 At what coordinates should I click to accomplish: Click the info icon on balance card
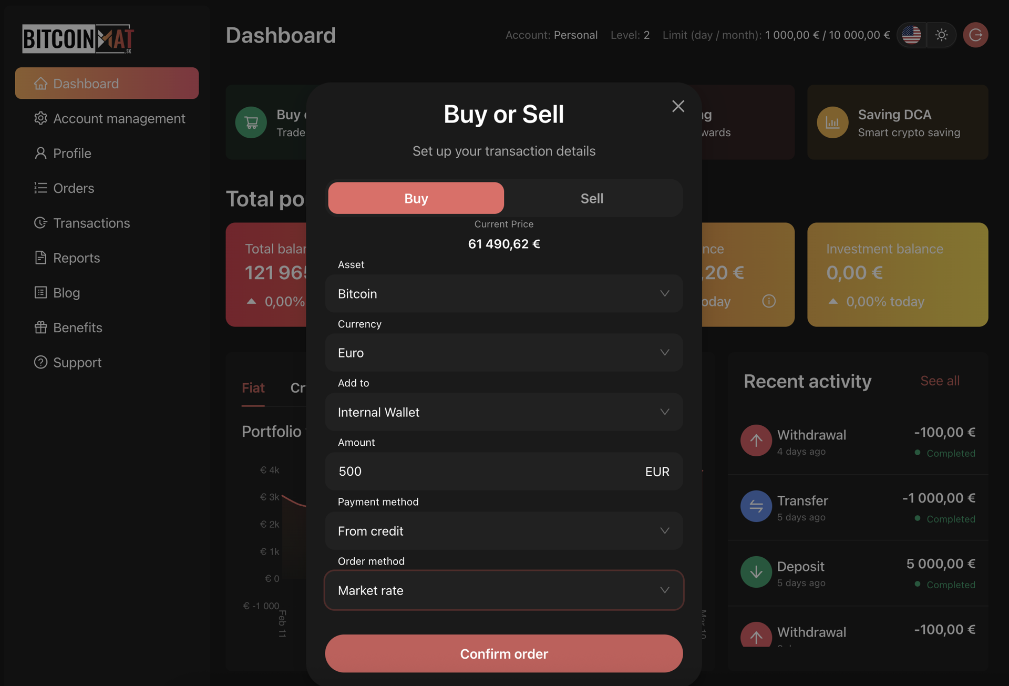[769, 301]
